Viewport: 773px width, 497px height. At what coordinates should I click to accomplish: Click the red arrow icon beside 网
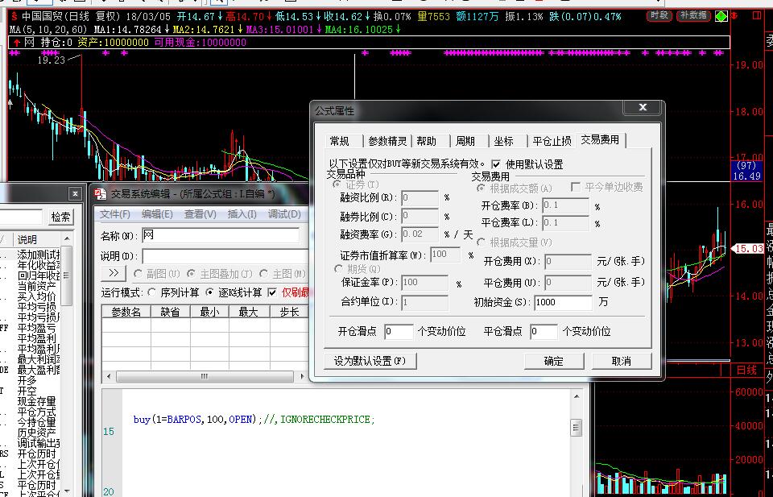pos(17,42)
